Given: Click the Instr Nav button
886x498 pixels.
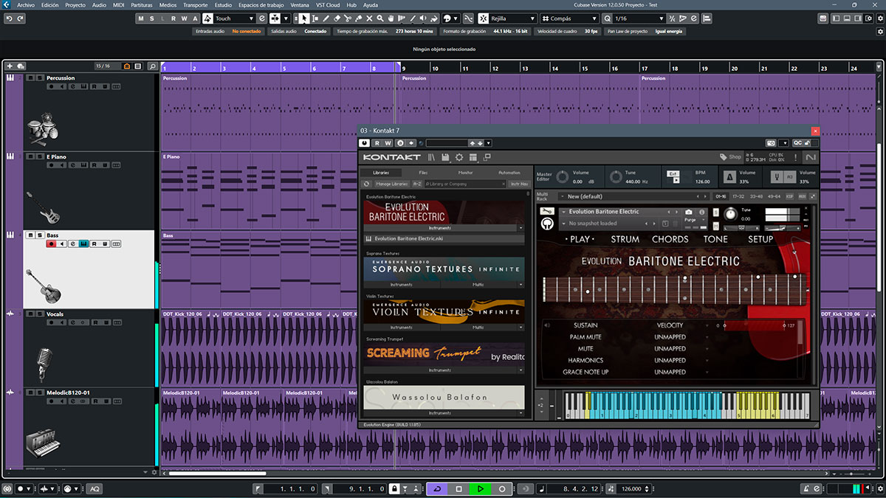Looking at the screenshot, I should click(519, 184).
